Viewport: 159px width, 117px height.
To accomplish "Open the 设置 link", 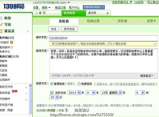I will (36, 8).
